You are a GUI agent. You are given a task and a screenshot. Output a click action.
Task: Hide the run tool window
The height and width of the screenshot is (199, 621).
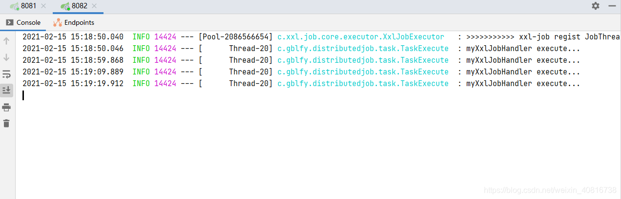click(x=612, y=6)
